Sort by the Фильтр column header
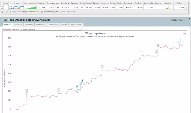 tap(158, 3)
